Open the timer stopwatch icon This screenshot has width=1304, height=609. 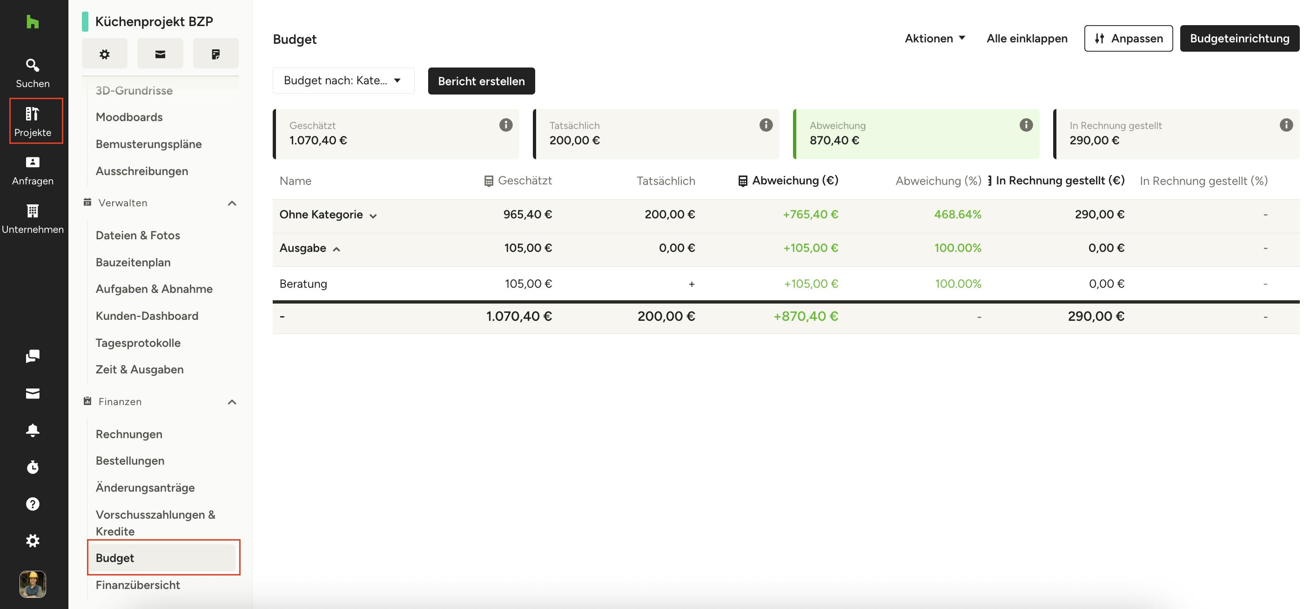point(33,467)
